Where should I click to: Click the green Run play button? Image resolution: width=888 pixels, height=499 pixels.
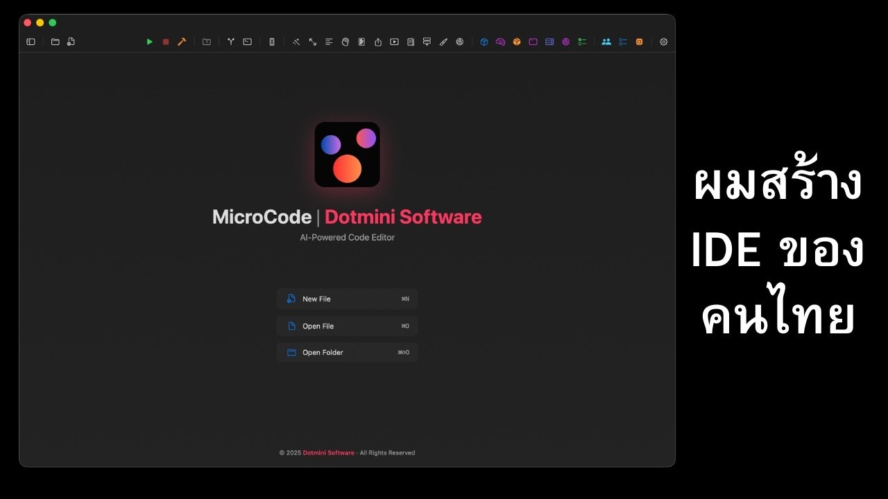click(149, 42)
